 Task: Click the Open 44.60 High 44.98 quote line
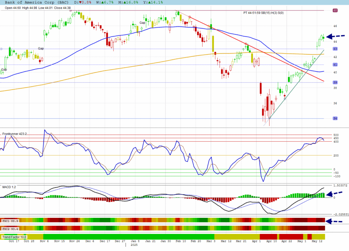tap(37, 8)
